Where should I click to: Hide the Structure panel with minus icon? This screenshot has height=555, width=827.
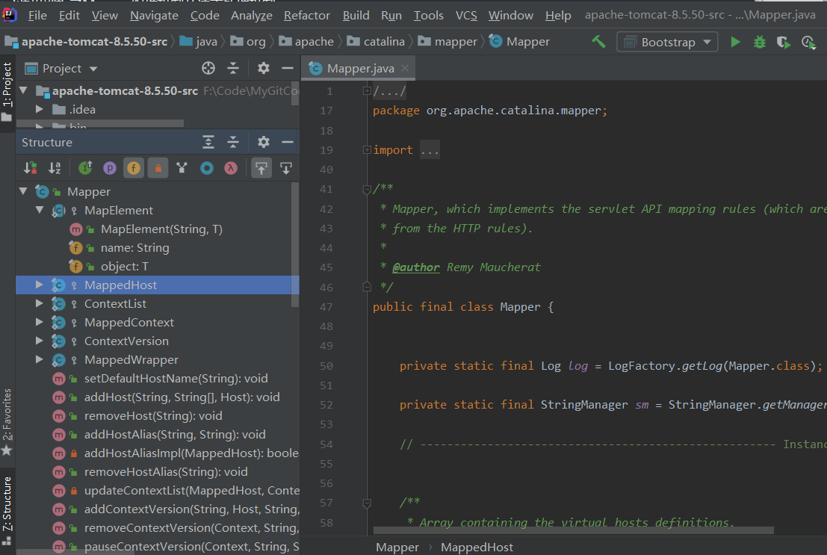pos(288,142)
